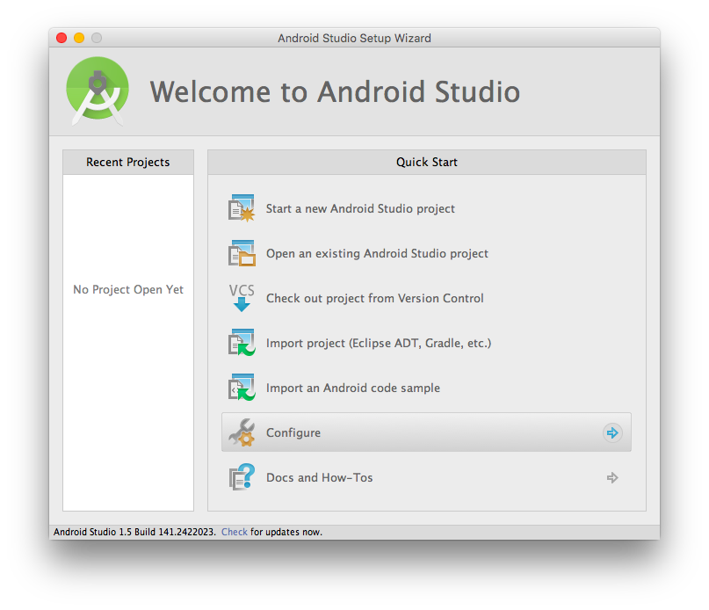The image size is (709, 610).
Task: Click the Android Studio logo
Action: [98, 91]
